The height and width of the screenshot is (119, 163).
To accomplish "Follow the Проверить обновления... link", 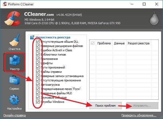I will coord(139,115).
